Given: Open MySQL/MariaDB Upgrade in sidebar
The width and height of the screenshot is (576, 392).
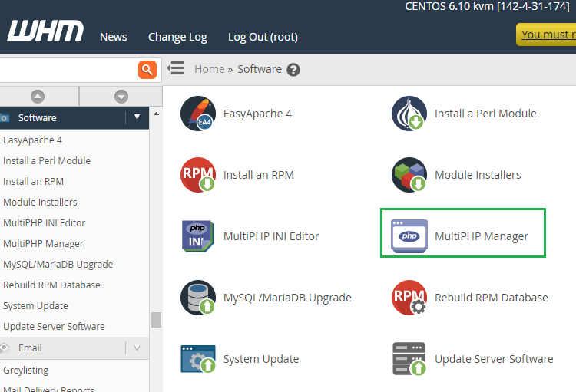Looking at the screenshot, I should (58, 264).
